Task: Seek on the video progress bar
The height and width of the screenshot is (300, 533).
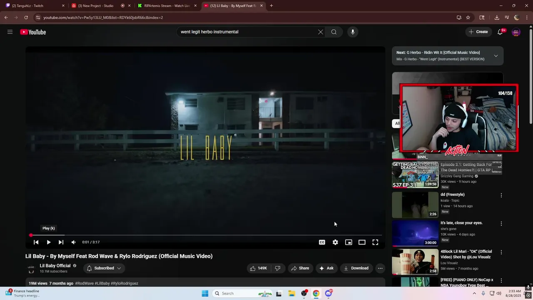Action: [x=205, y=235]
